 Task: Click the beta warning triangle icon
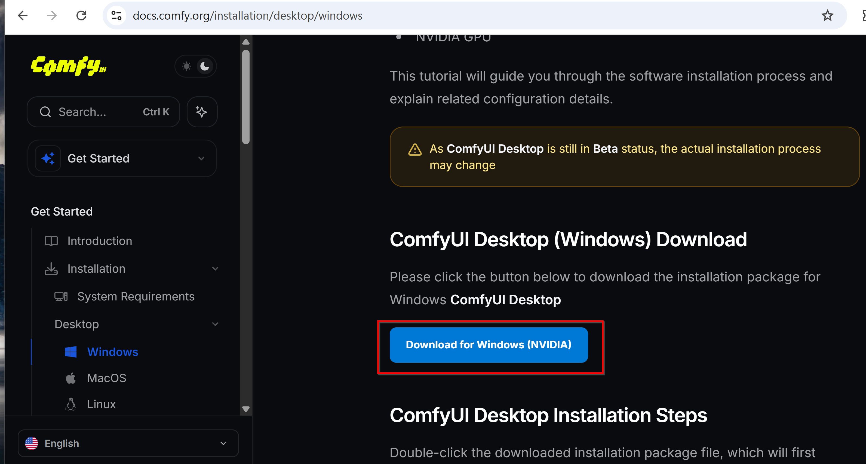click(414, 150)
